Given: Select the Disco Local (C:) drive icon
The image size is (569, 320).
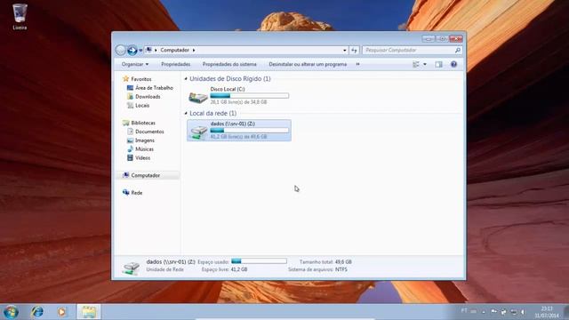Looking at the screenshot, I should tap(198, 97).
